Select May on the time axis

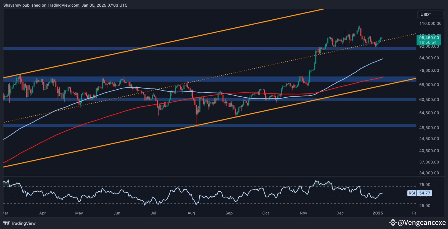(x=79, y=213)
